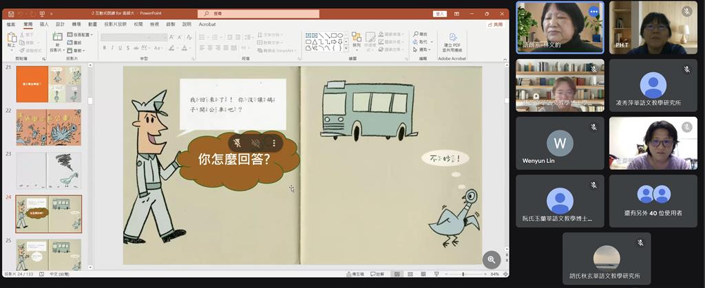Adjust the zoom slider in status bar

coord(465,274)
